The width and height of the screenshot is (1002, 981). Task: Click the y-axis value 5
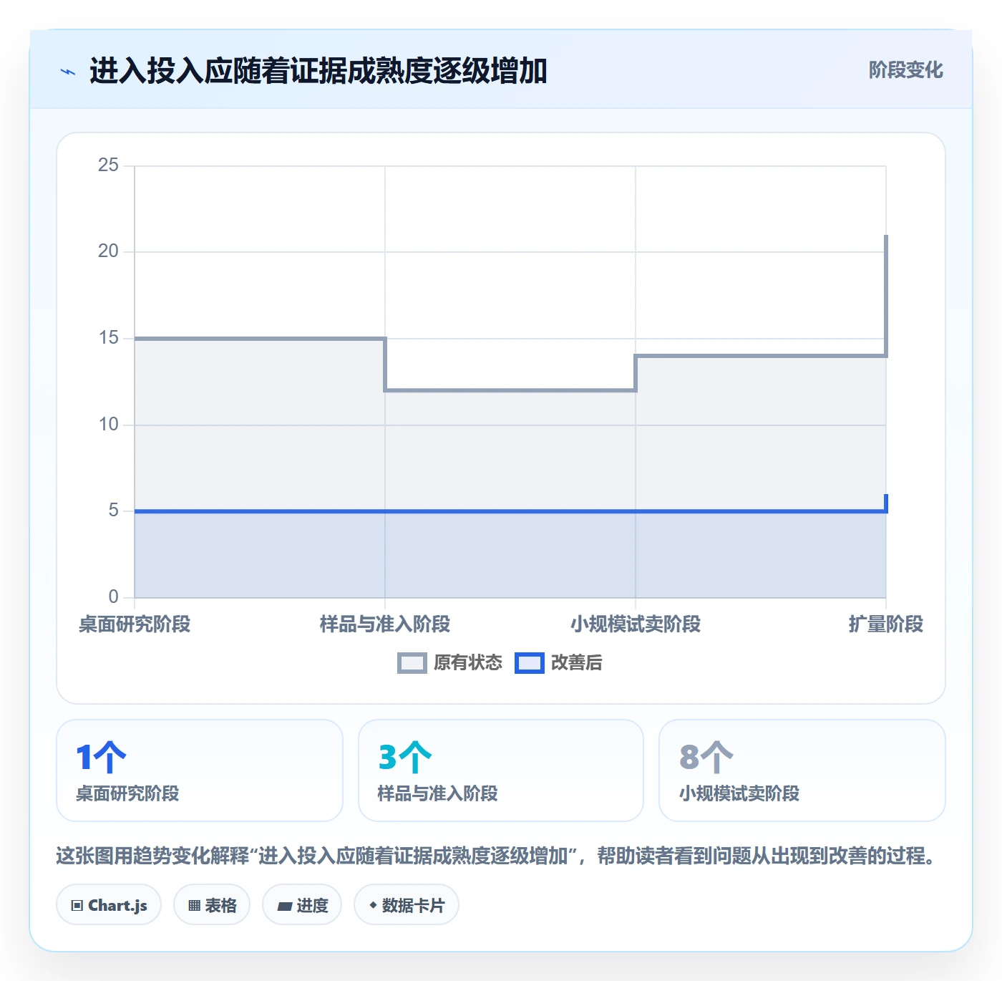tap(113, 511)
